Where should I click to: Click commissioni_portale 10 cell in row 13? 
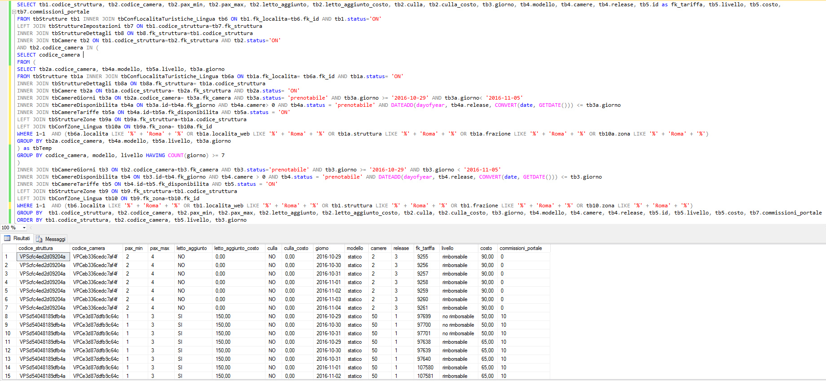point(524,359)
